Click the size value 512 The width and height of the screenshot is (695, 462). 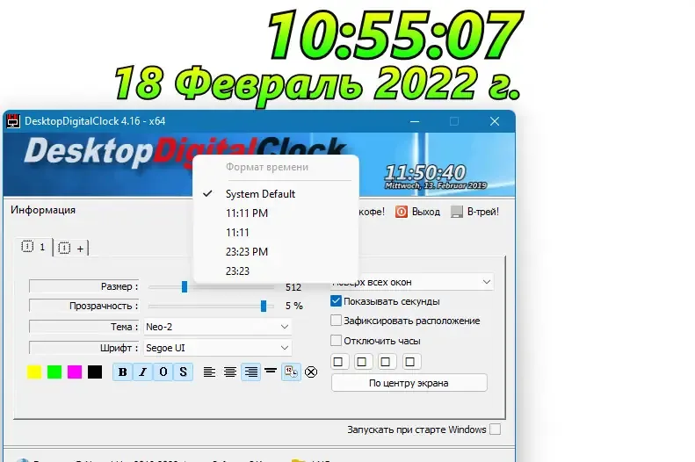point(293,287)
